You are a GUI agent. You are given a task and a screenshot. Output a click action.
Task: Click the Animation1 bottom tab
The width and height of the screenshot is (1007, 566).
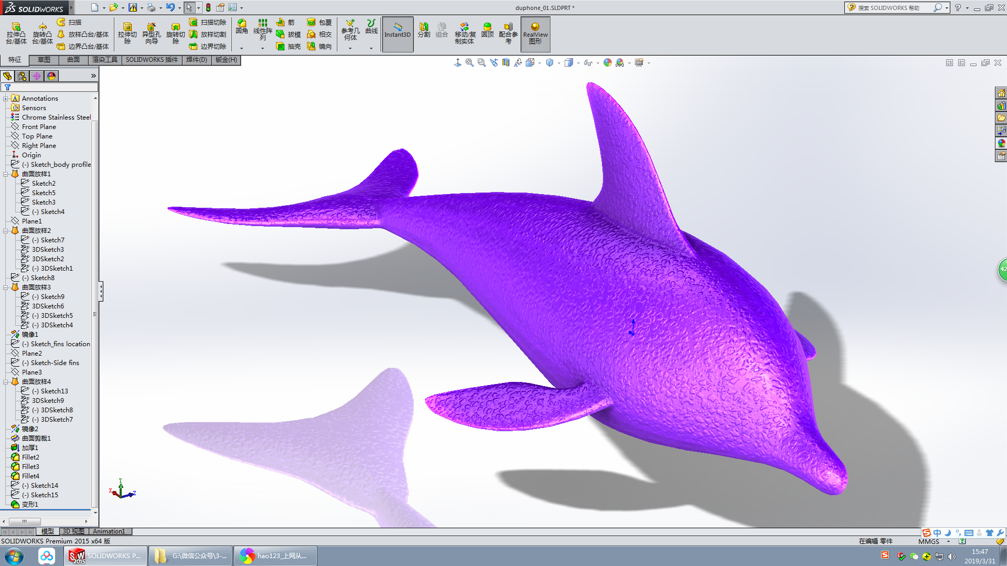point(109,531)
